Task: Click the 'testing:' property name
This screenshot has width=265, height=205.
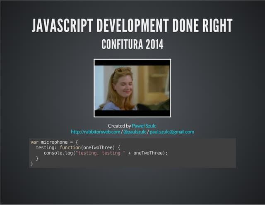Action: [x=46, y=147]
